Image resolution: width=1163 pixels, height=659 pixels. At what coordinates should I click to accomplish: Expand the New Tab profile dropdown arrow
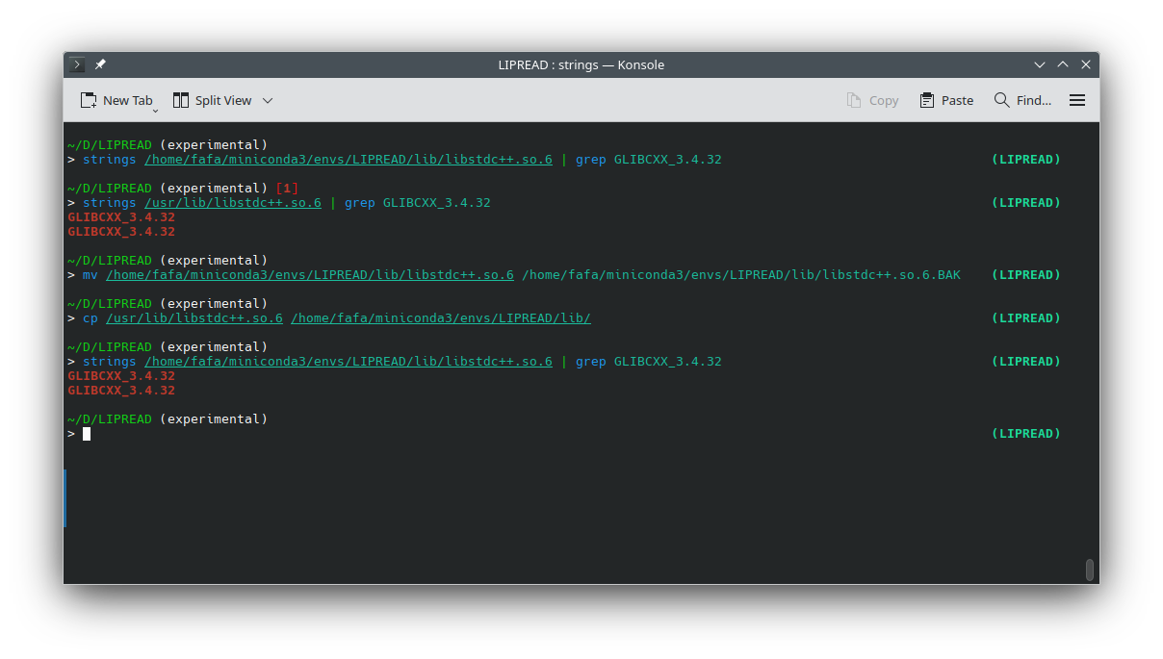155,110
